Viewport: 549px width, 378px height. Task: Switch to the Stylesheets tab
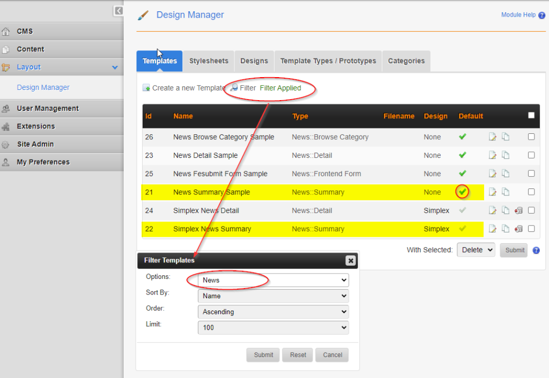pyautogui.click(x=209, y=61)
